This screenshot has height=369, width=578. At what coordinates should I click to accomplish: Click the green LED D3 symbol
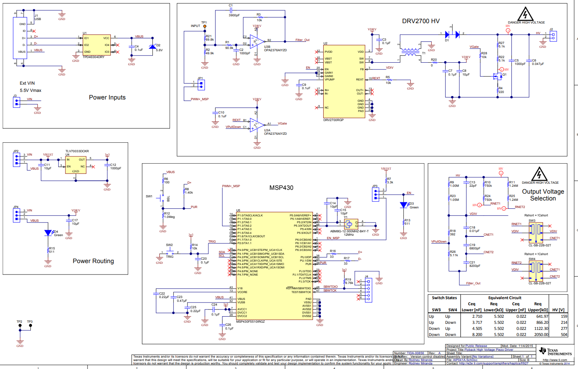point(403,205)
